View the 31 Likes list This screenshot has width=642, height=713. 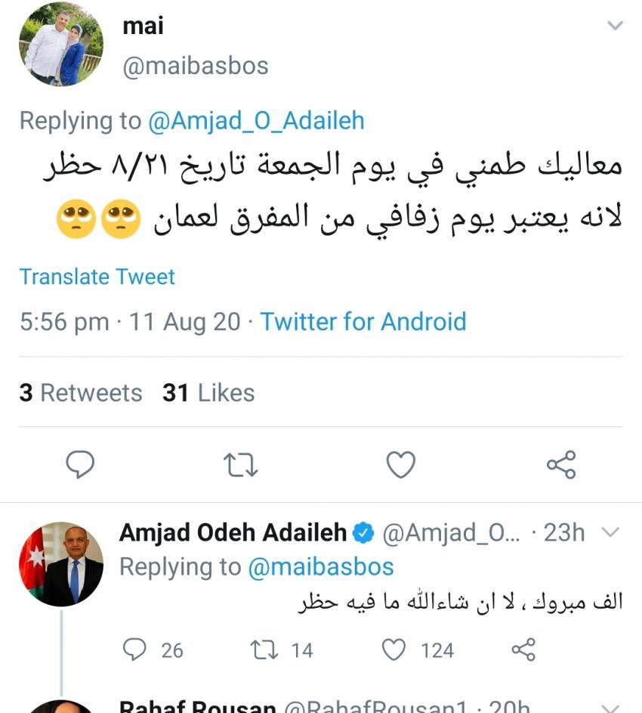pos(208,393)
